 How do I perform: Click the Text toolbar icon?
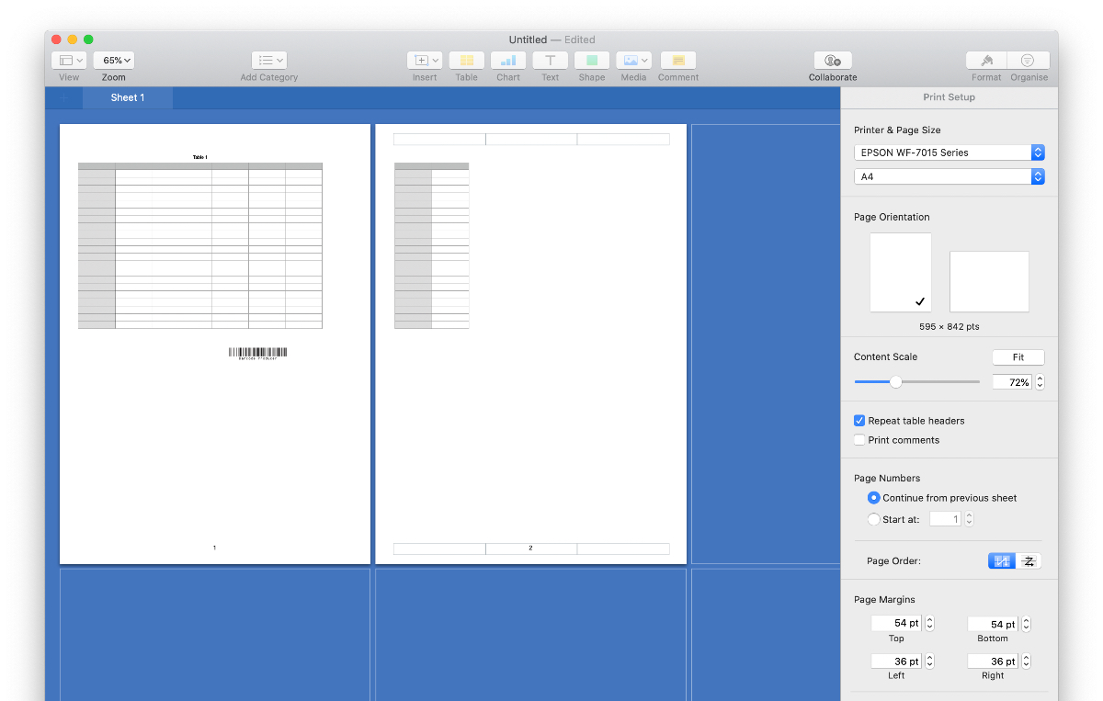pyautogui.click(x=550, y=61)
